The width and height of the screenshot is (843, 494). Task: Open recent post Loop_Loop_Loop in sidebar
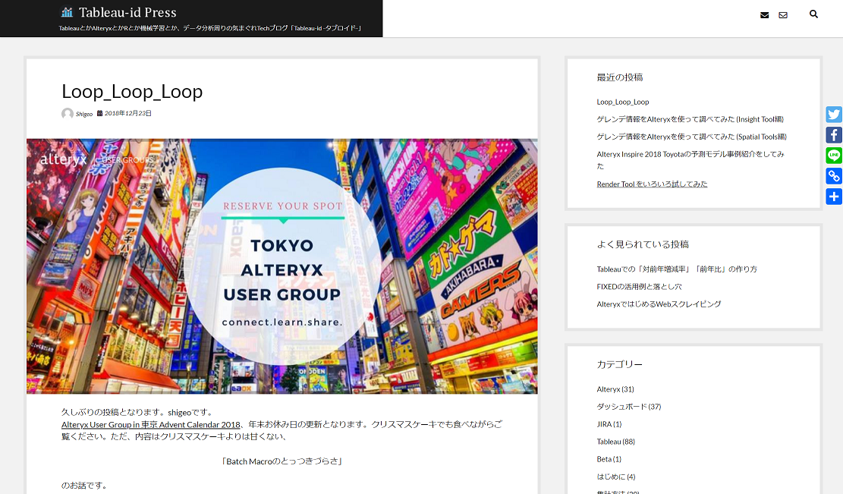[x=622, y=102]
